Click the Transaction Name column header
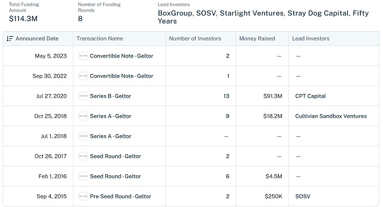Screen dimensions: 383x207 coord(100,39)
